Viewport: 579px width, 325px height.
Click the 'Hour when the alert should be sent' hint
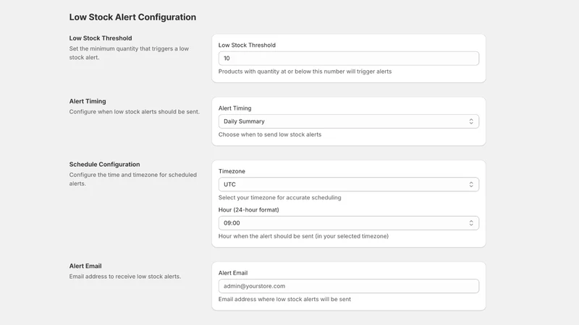(303, 236)
